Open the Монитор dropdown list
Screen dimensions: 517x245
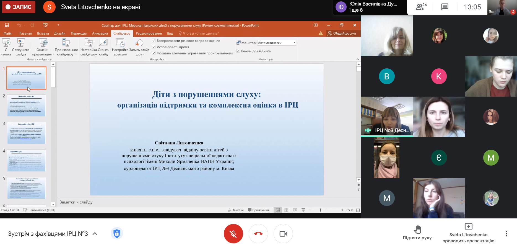(294, 43)
